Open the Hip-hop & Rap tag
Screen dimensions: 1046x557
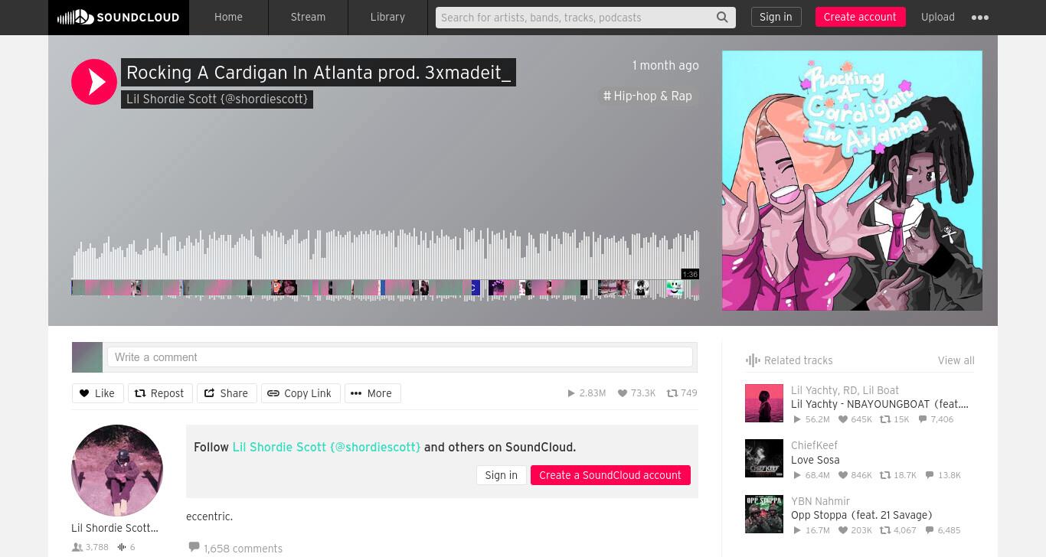[x=648, y=96]
